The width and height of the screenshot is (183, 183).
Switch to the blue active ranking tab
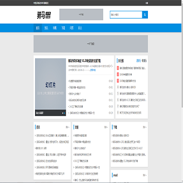[x=138, y=61]
